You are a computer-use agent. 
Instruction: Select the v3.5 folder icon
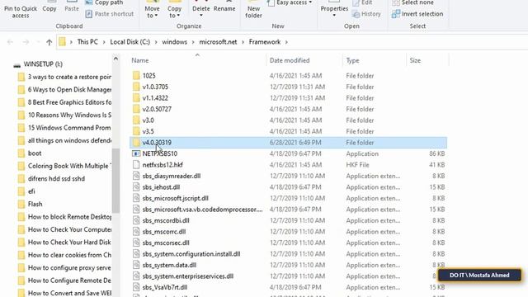[x=136, y=131]
